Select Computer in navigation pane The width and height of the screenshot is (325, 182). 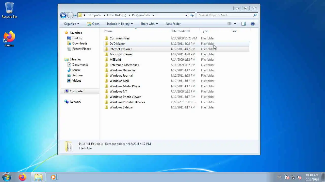tap(77, 91)
